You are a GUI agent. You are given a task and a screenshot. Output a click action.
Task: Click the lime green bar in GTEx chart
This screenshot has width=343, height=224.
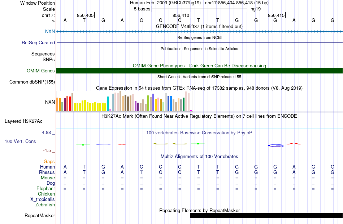click(148, 103)
